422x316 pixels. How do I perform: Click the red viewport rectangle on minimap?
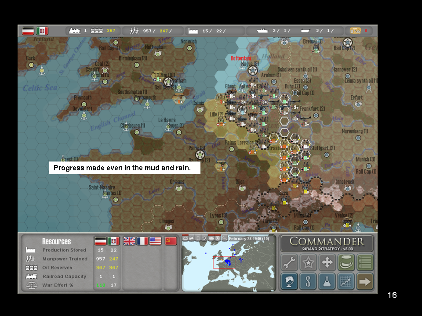coord(224,262)
